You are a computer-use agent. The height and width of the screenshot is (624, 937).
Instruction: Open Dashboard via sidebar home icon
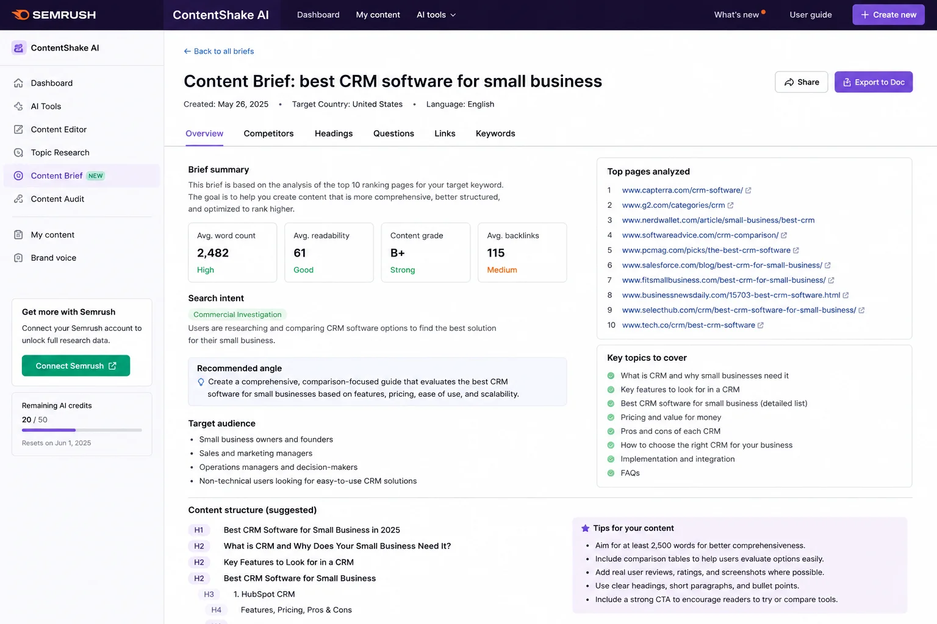[18, 83]
